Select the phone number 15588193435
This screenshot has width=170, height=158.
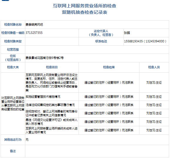pyautogui.click(x=133, y=41)
